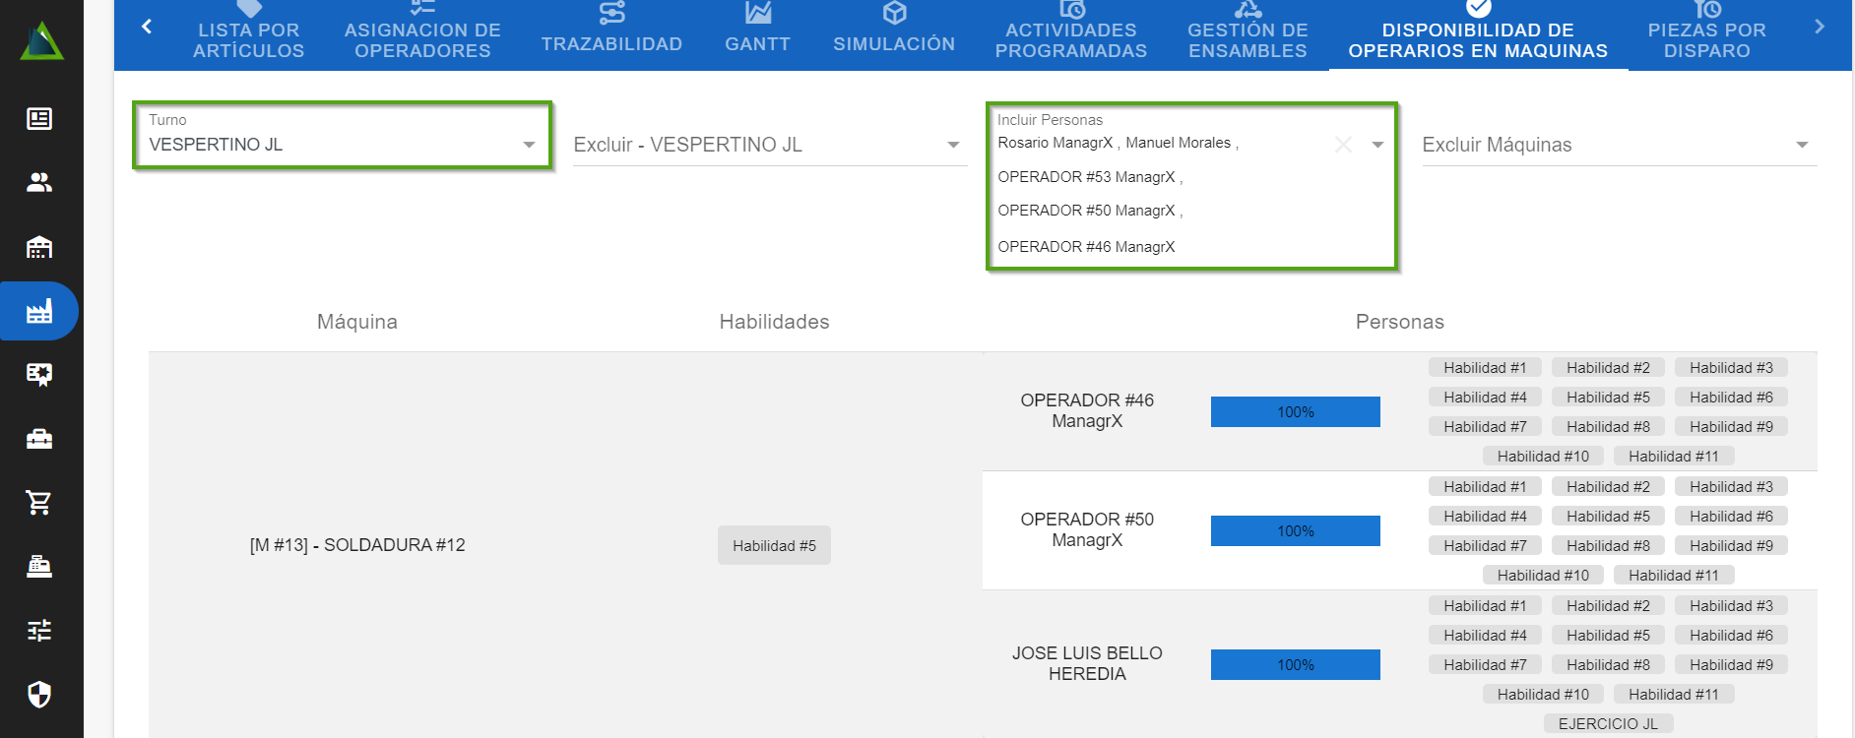Viewport: 1855px width, 738px height.
Task: Open the people icon in the sidebar
Action: click(39, 183)
